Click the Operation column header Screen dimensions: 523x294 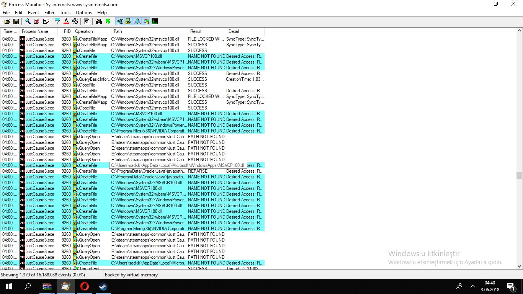click(92, 31)
